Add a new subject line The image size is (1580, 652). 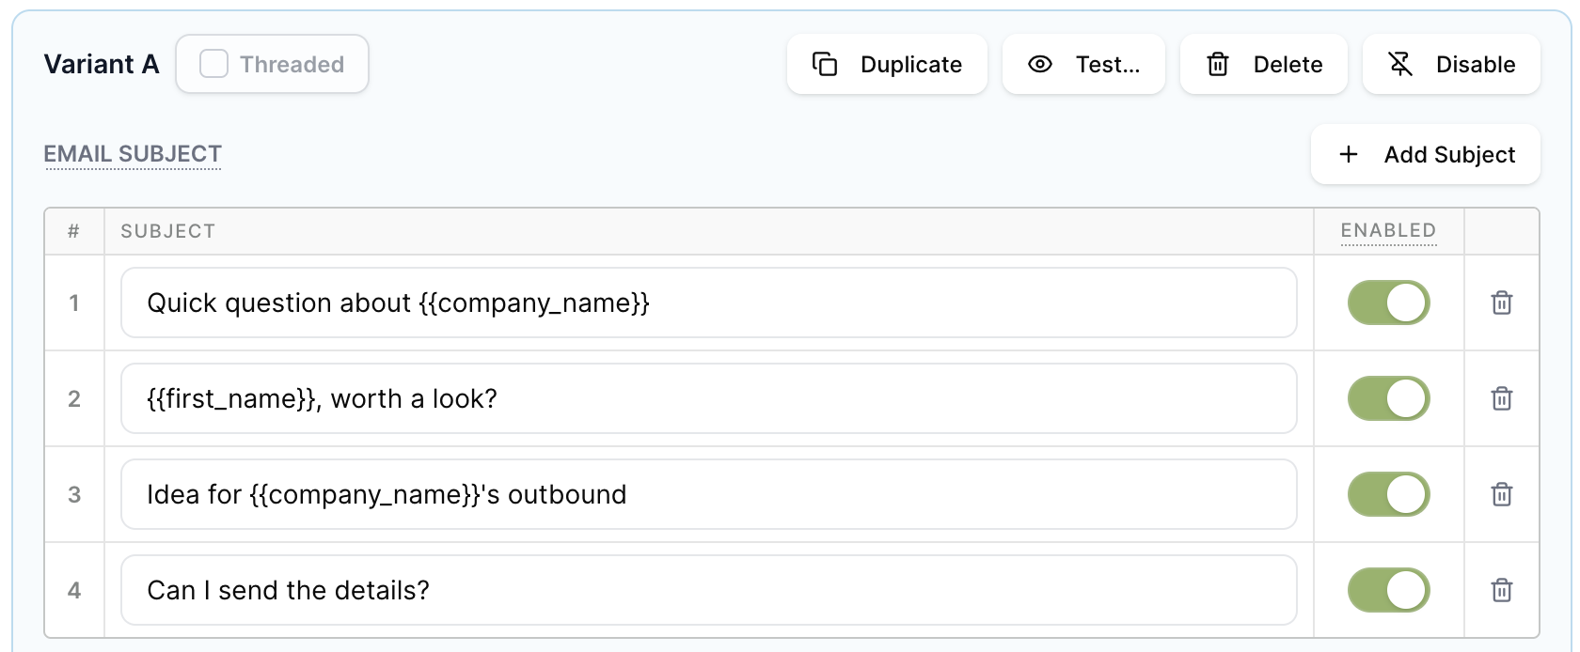(x=1426, y=154)
